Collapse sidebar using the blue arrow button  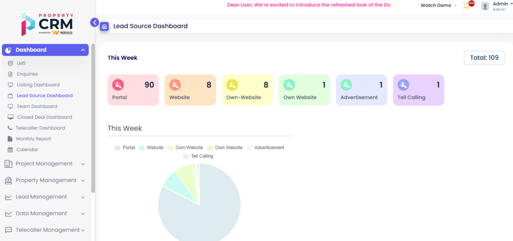coord(94,22)
